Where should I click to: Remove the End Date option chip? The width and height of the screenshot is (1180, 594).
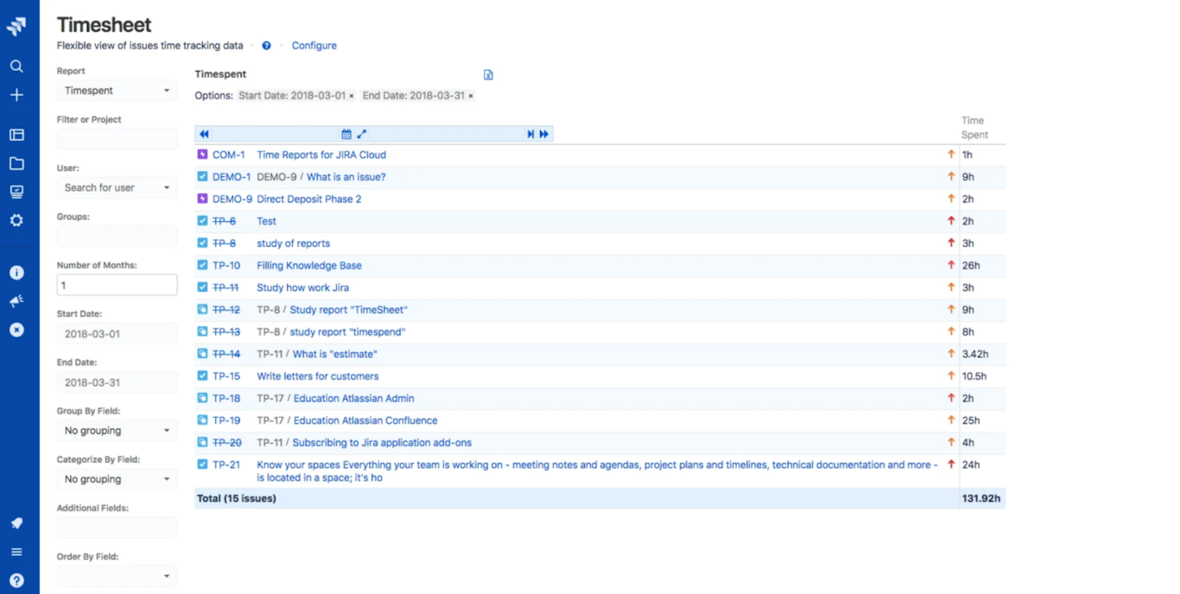pyautogui.click(x=470, y=96)
